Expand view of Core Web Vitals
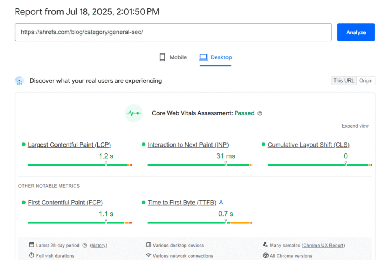The height and width of the screenshot is (260, 390). 355,126
